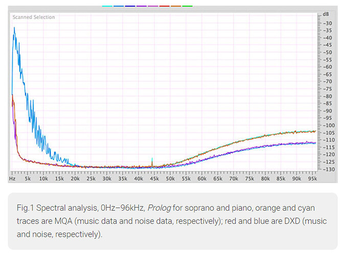Click the "20k" frequency label
The image size is (343, 255).
point(75,179)
